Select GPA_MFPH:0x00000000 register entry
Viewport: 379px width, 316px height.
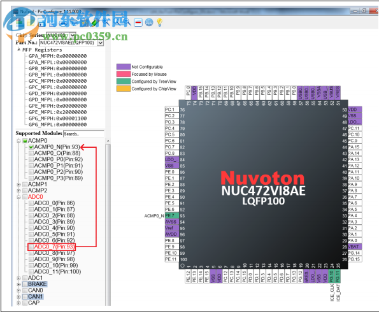[57, 56]
